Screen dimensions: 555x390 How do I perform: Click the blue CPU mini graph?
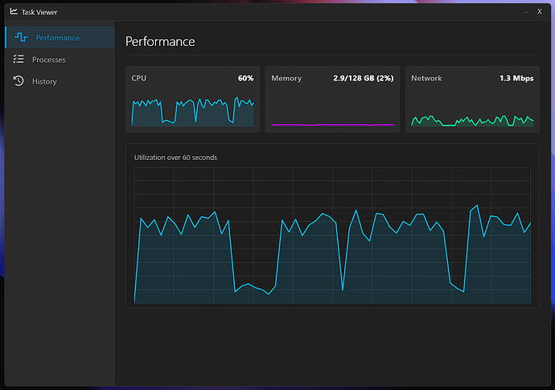[193, 111]
